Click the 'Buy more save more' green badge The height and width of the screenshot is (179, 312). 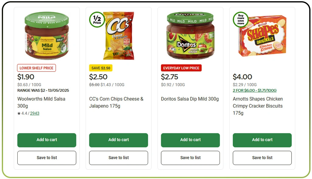[x=241, y=20]
